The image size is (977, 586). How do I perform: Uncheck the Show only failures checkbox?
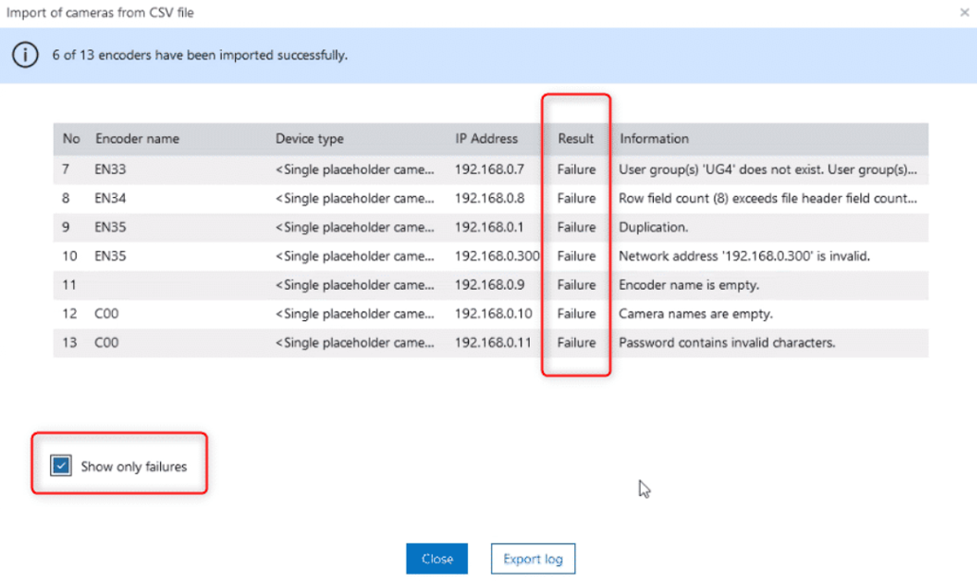[x=62, y=466]
